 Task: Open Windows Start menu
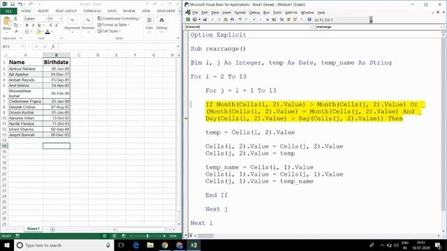pos(6,245)
